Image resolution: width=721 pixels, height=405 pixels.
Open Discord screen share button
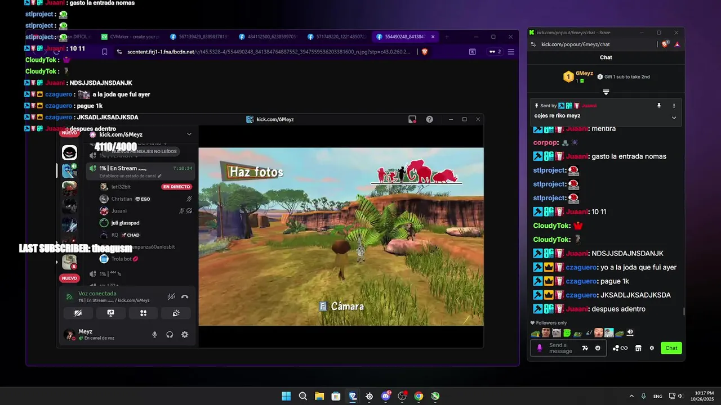110,313
